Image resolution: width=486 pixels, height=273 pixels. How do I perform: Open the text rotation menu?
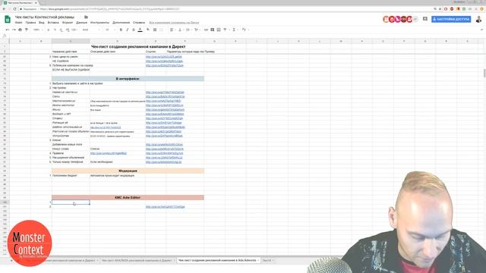197,30
